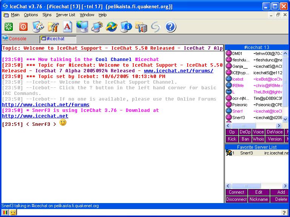Click the application icon left of Main menu

(x=6, y=15)
